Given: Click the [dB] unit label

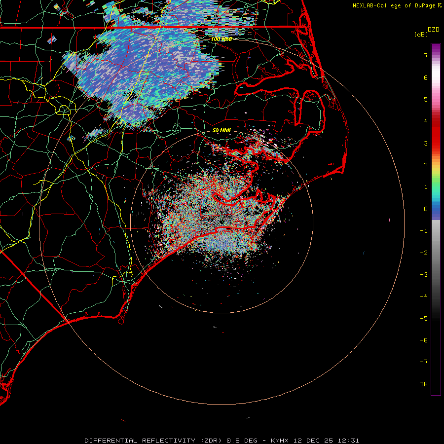Looking at the screenshot, I should 421,34.
